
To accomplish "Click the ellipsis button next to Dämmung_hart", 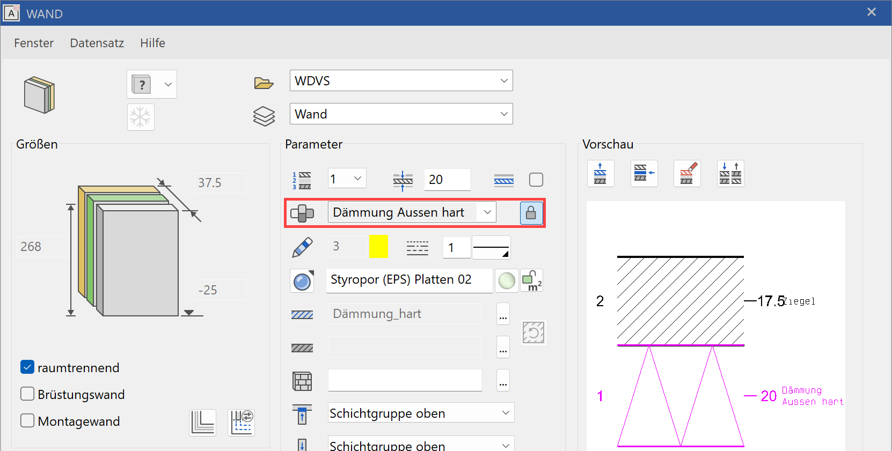I will pos(503,314).
